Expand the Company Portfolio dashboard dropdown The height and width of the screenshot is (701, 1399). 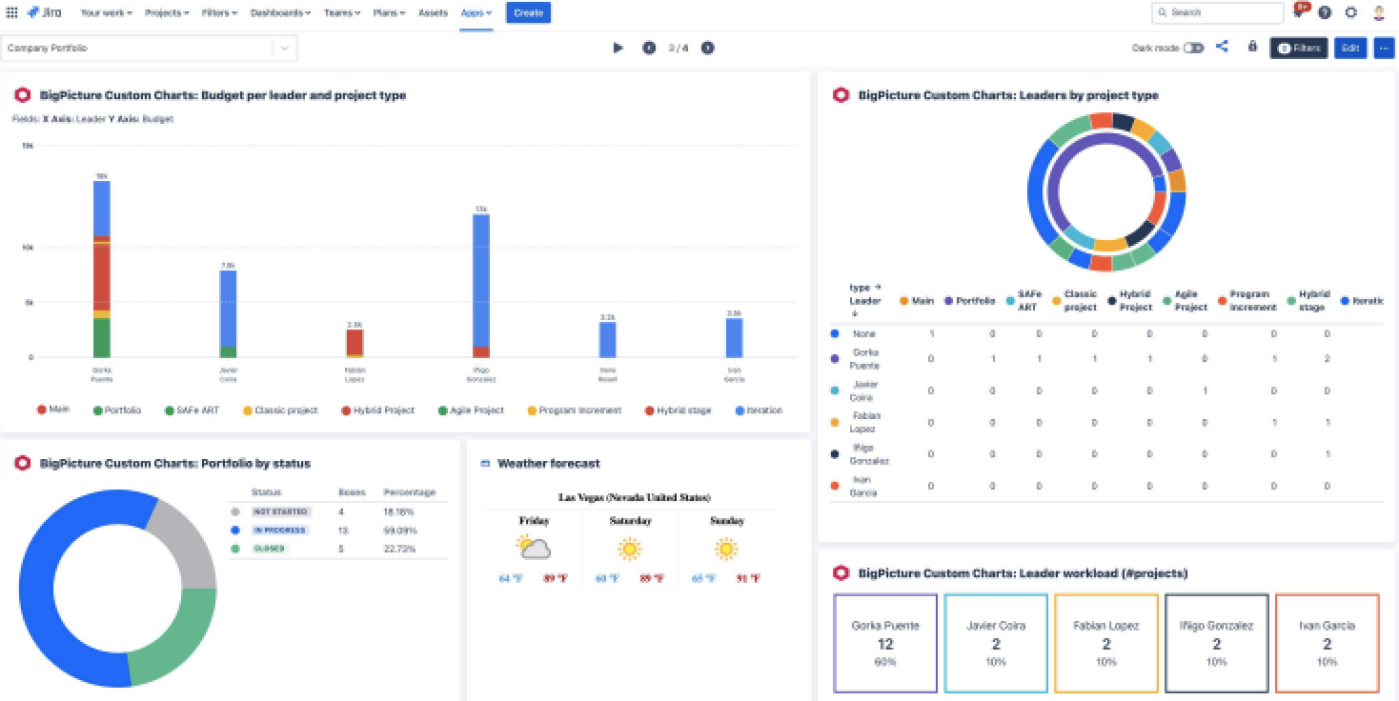(x=284, y=48)
